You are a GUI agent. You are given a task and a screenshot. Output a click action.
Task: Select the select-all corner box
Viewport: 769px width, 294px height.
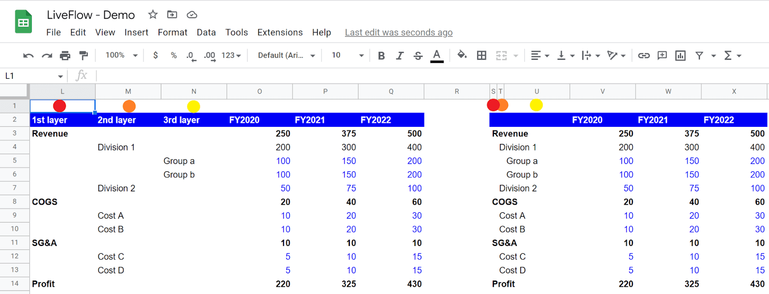(14, 91)
